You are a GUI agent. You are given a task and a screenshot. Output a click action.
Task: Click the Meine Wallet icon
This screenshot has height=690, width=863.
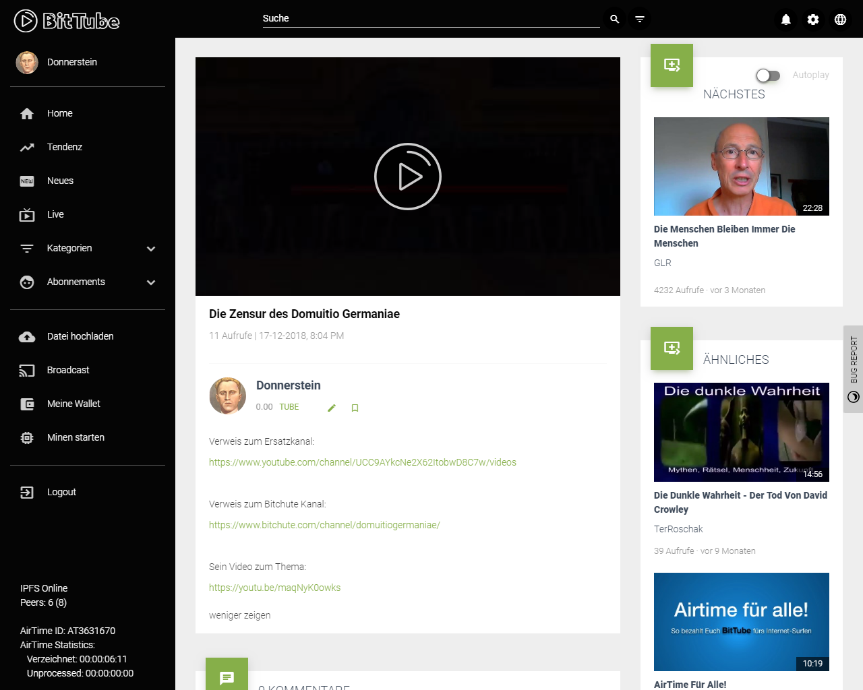(x=27, y=404)
